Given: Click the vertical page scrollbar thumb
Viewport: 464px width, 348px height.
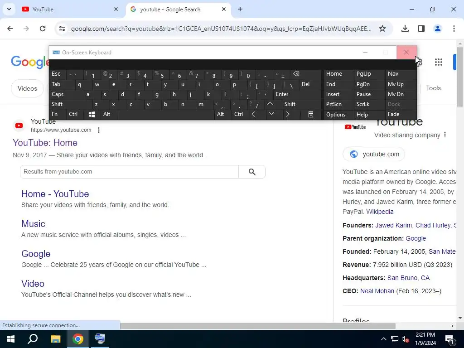Looking at the screenshot, I should click(x=460, y=76).
